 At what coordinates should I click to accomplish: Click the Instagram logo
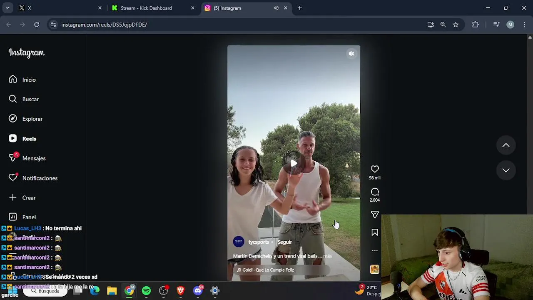click(x=26, y=53)
